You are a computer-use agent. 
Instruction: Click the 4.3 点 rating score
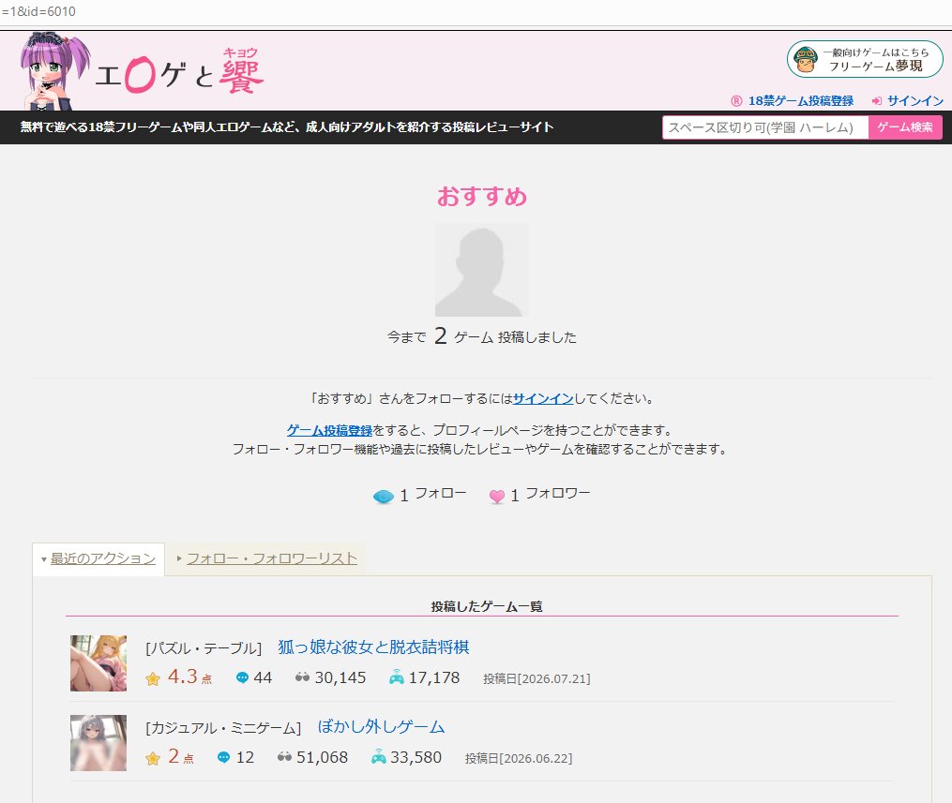(x=189, y=677)
